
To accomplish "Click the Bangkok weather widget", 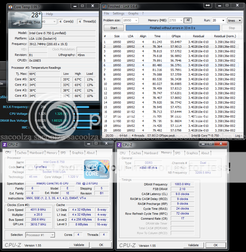I will point(25,20).
